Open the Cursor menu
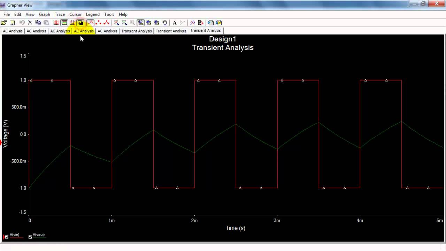The image size is (446, 251). [75, 14]
